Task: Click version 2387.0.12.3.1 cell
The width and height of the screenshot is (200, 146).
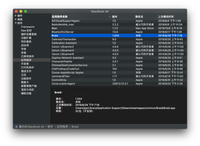Action: point(120,84)
